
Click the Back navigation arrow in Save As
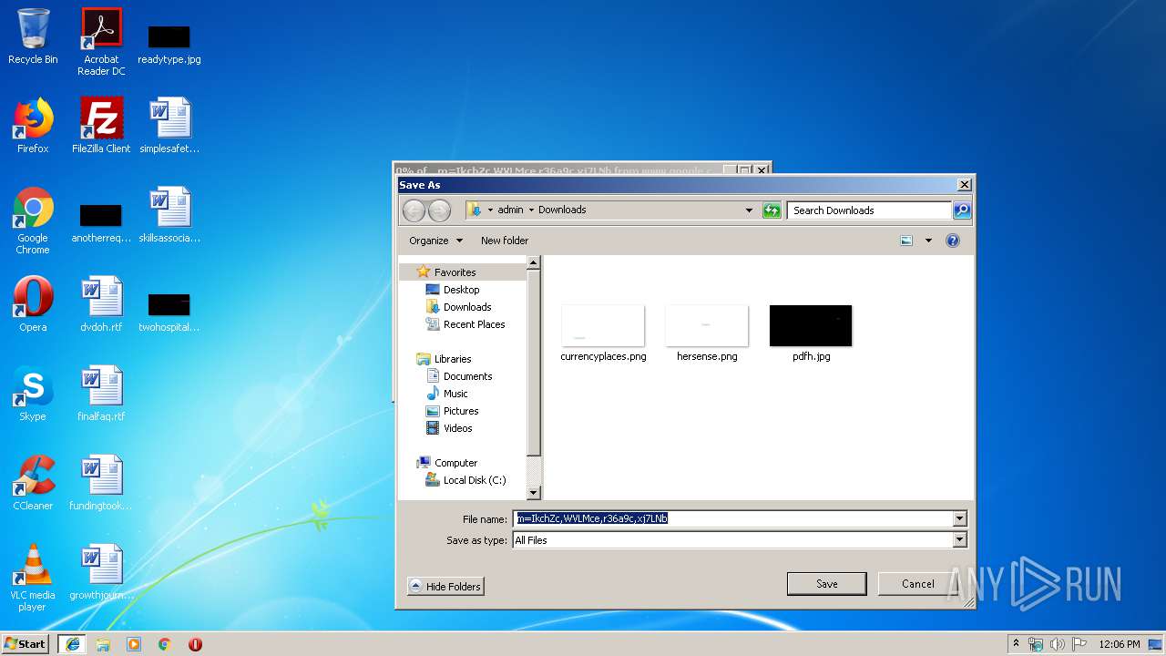414,210
